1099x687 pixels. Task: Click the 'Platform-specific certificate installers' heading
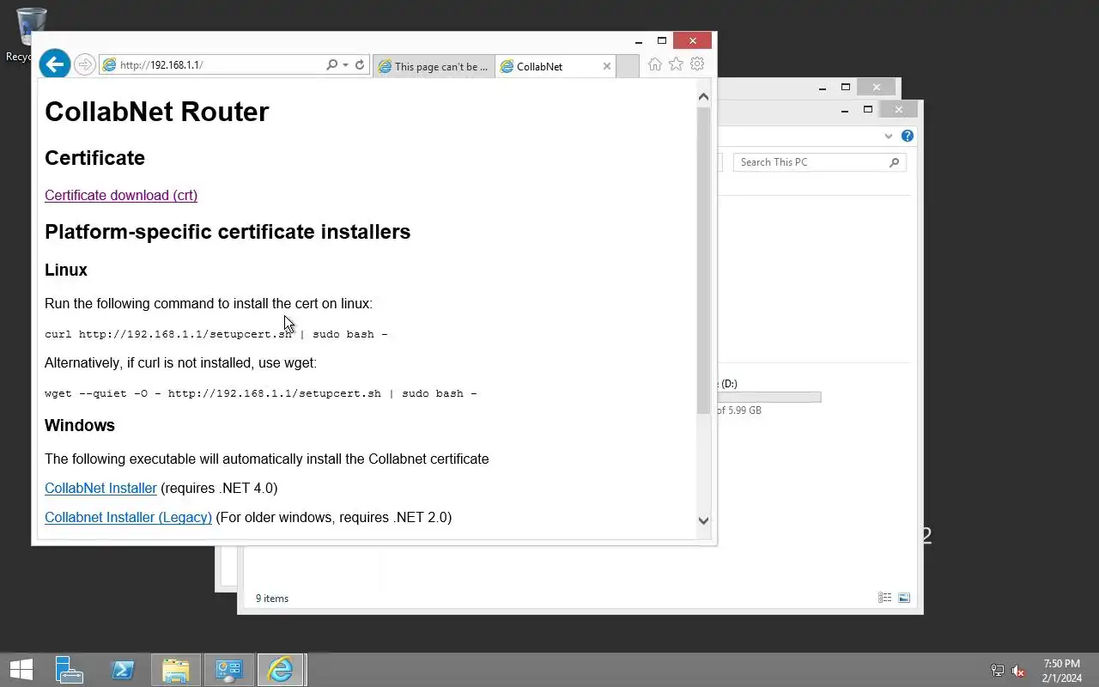(x=228, y=232)
